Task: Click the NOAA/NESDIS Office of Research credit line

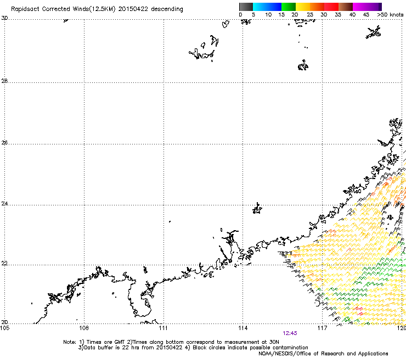Action: click(x=323, y=354)
